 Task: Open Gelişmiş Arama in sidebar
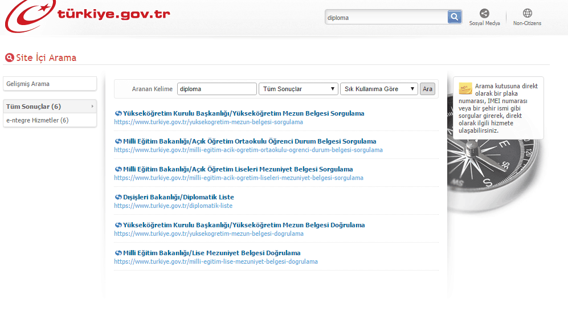pyautogui.click(x=28, y=84)
